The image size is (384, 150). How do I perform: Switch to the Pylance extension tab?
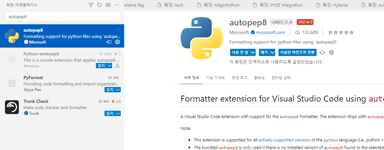334,5
